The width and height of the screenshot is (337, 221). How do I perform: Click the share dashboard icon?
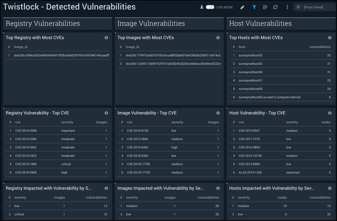pos(265,7)
